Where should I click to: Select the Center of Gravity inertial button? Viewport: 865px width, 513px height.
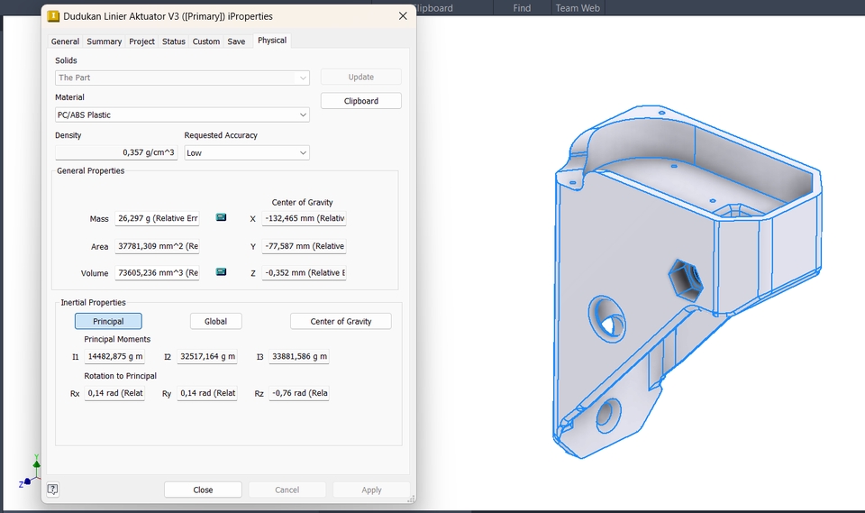pyautogui.click(x=341, y=321)
